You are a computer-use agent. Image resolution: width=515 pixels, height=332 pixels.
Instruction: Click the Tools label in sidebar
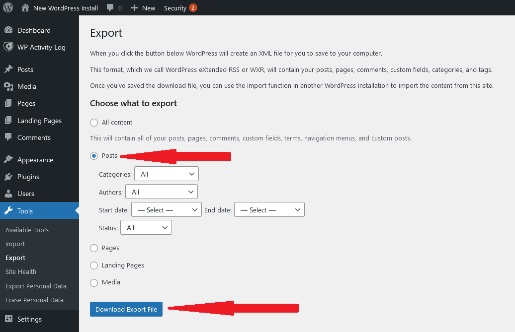(25, 211)
